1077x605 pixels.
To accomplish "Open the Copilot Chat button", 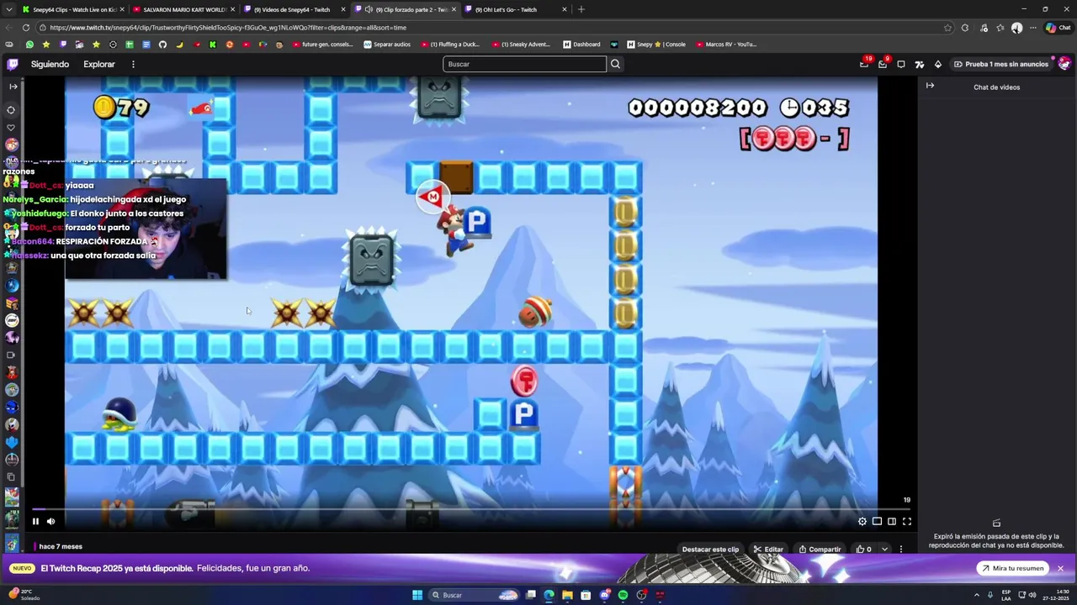I will click(x=1058, y=28).
